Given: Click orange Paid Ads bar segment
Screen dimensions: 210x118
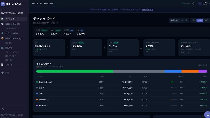Looking at the screenshot, I should pos(190,71).
